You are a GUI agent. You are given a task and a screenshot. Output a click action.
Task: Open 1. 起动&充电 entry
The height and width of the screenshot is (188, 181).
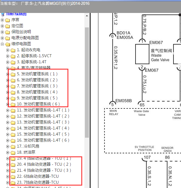click(29, 50)
